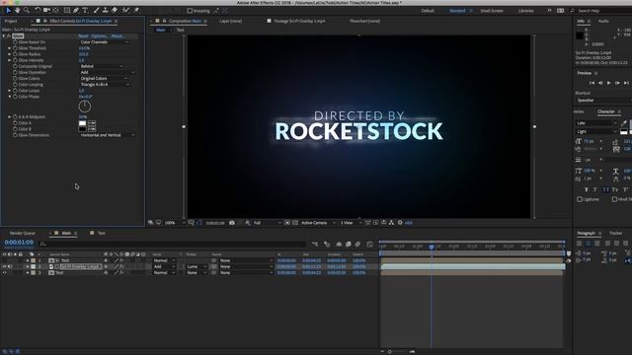This screenshot has height=355, width=632.
Task: Jump to first frame in Preview
Action: 592,83
